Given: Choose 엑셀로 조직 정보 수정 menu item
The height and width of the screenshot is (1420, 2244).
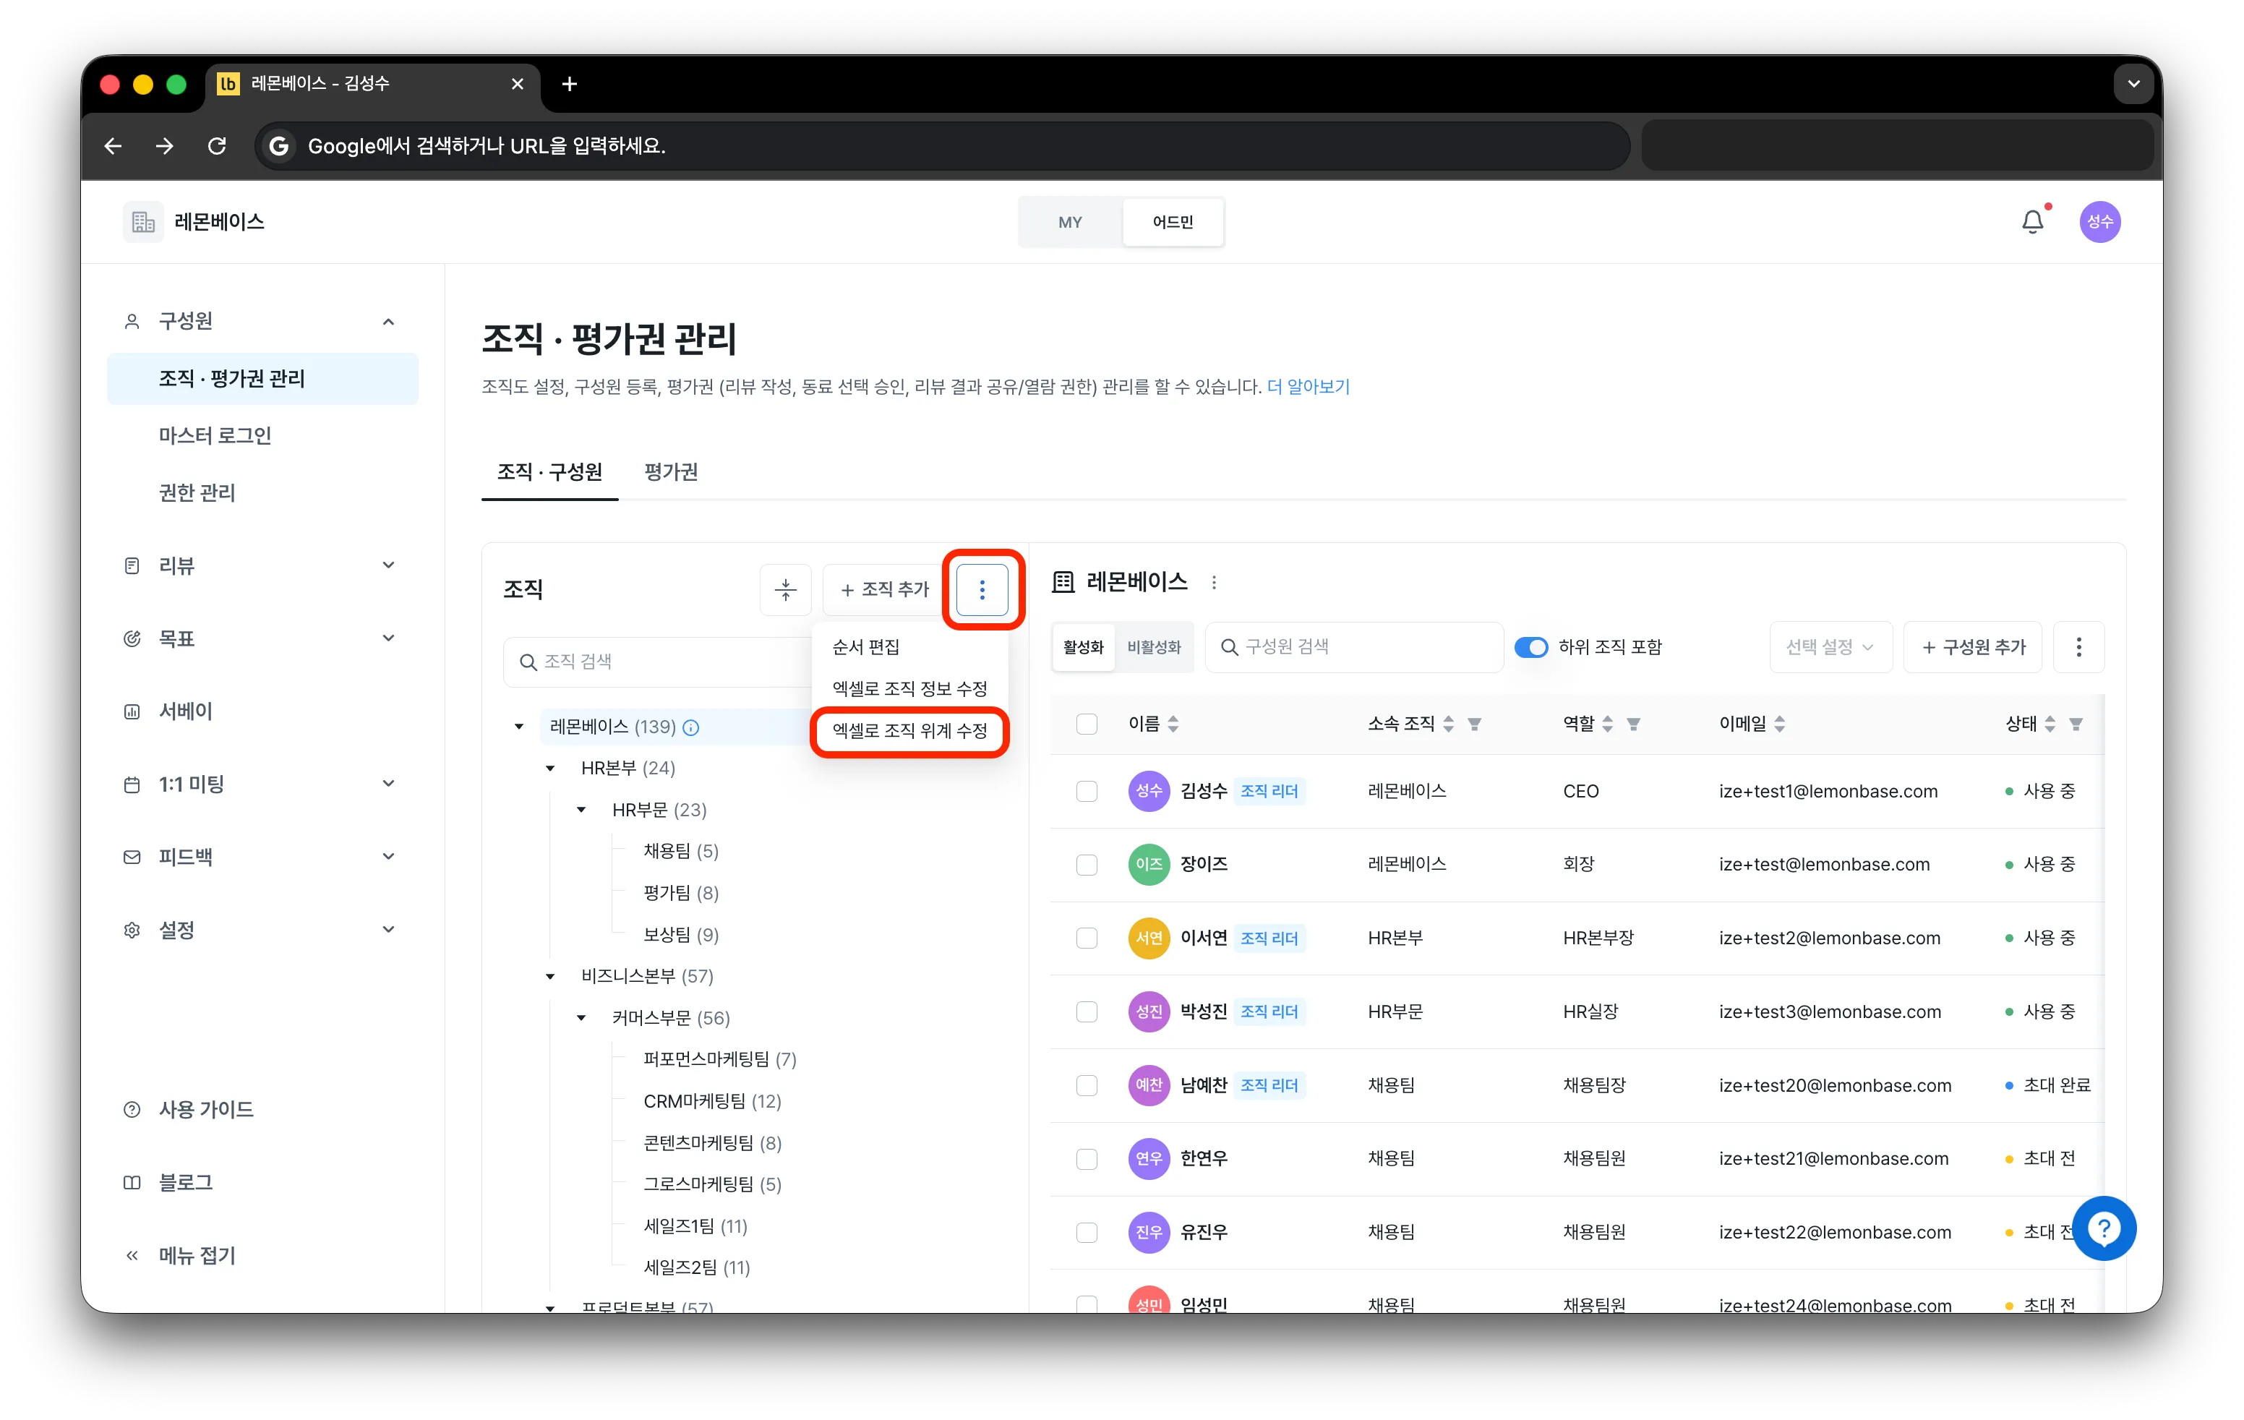Looking at the screenshot, I should tap(909, 688).
